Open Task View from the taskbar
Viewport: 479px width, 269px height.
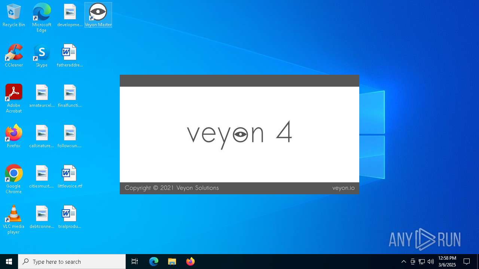point(135,262)
